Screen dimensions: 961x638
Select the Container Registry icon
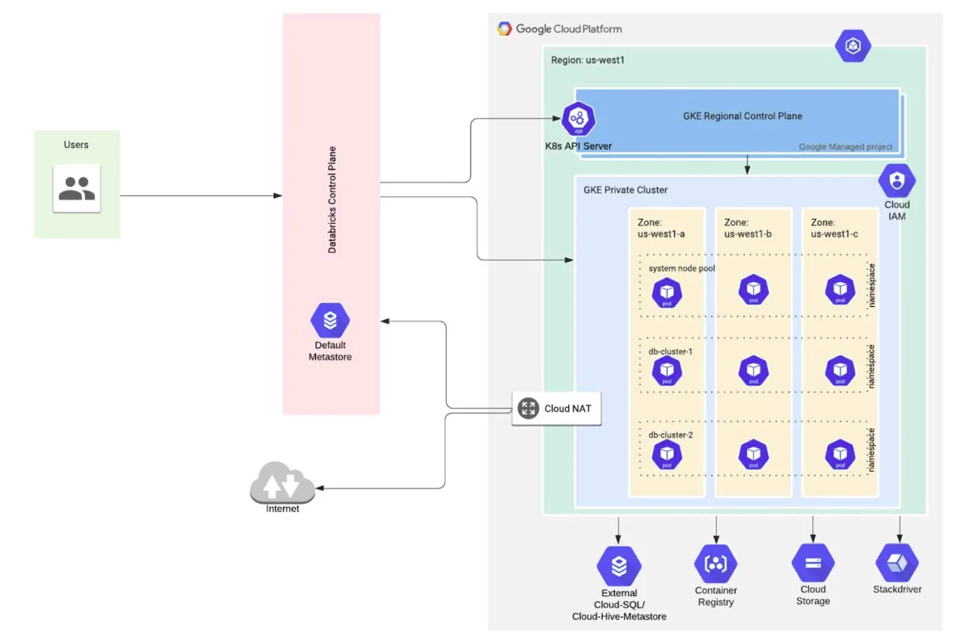(x=715, y=564)
